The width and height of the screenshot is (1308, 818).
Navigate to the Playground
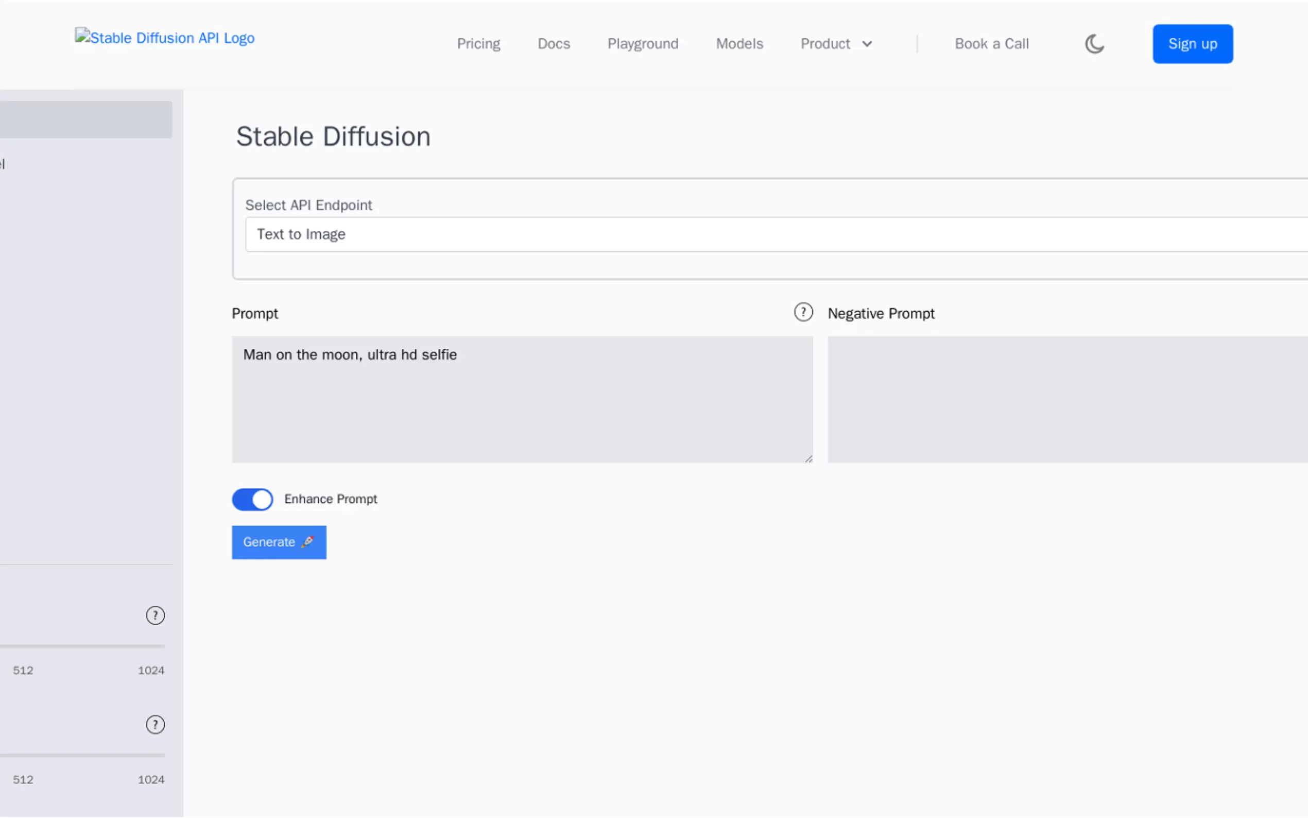(x=643, y=44)
